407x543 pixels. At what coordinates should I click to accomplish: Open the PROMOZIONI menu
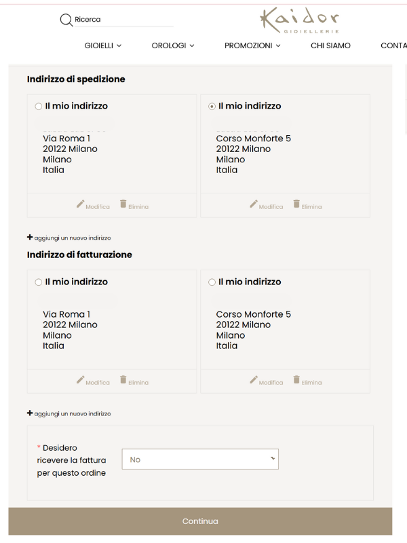[x=252, y=45]
